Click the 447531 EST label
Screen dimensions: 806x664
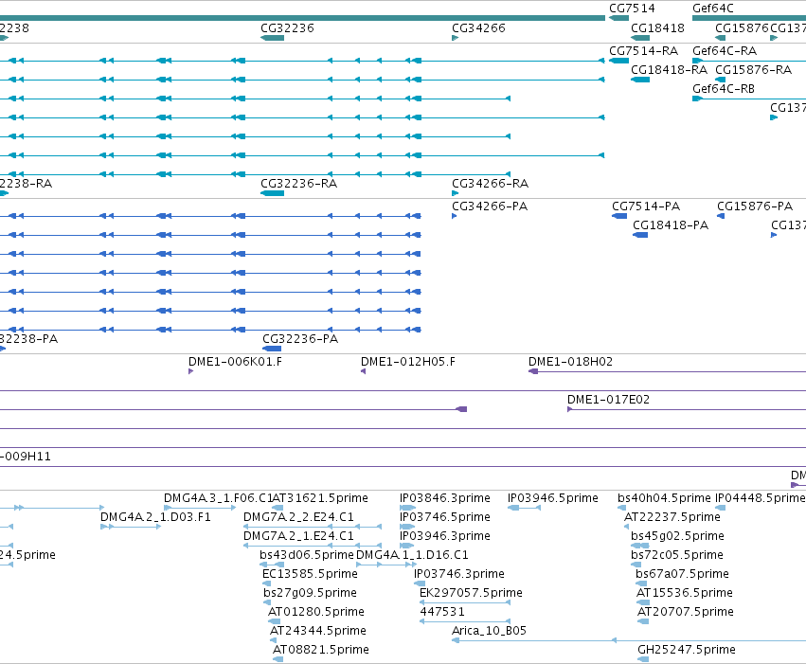[x=442, y=612]
